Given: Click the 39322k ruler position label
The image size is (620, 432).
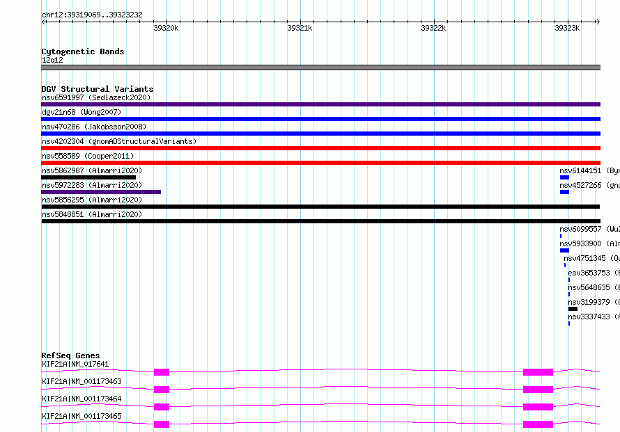Looking at the screenshot, I should pos(433,28).
